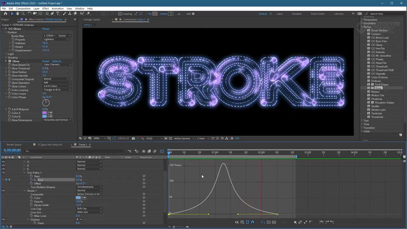
Task: Toggle the keyframe stopwatch for End property
Action: click(31, 180)
